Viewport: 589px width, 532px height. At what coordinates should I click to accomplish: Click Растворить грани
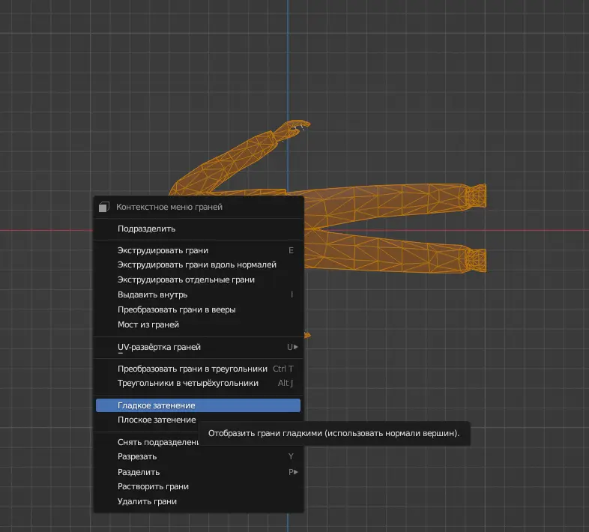pyautogui.click(x=153, y=486)
